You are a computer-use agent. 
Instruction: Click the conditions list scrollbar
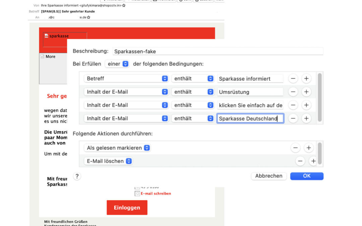pos(320,97)
